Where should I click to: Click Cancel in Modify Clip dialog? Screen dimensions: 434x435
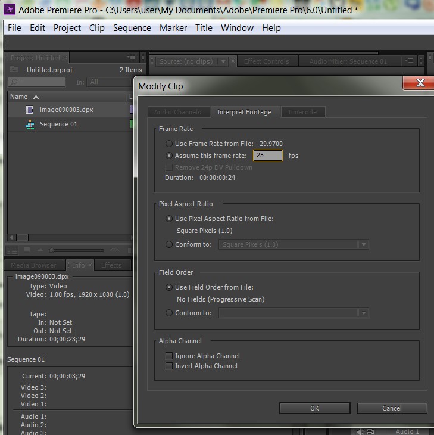point(392,408)
